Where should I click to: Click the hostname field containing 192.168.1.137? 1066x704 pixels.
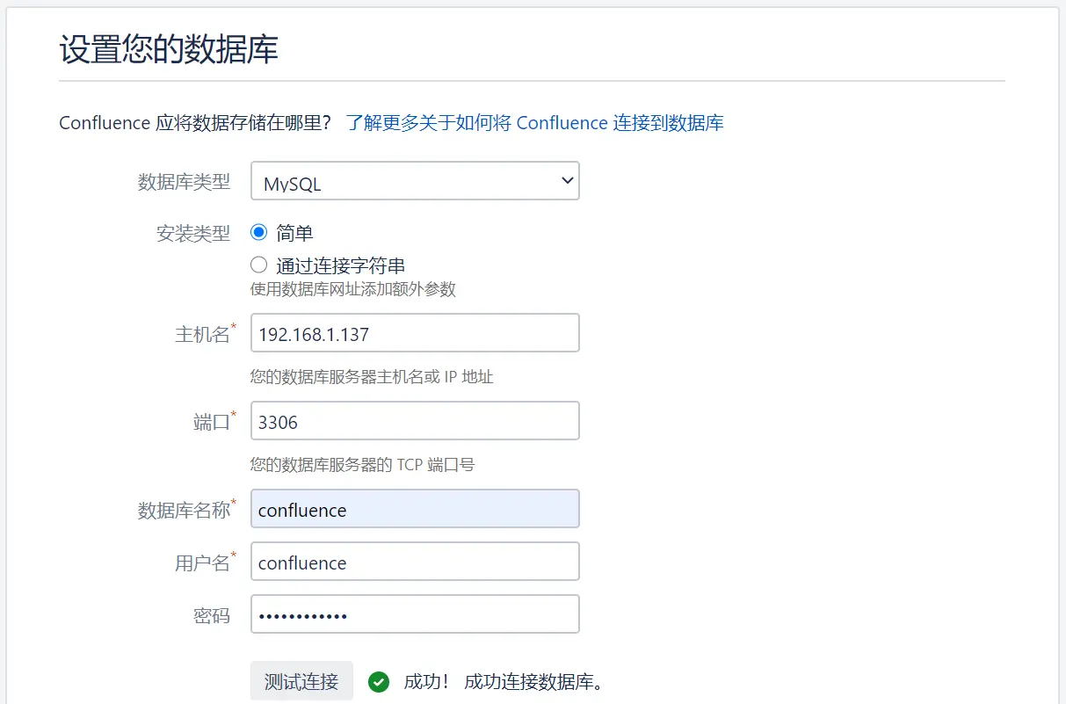(x=415, y=334)
